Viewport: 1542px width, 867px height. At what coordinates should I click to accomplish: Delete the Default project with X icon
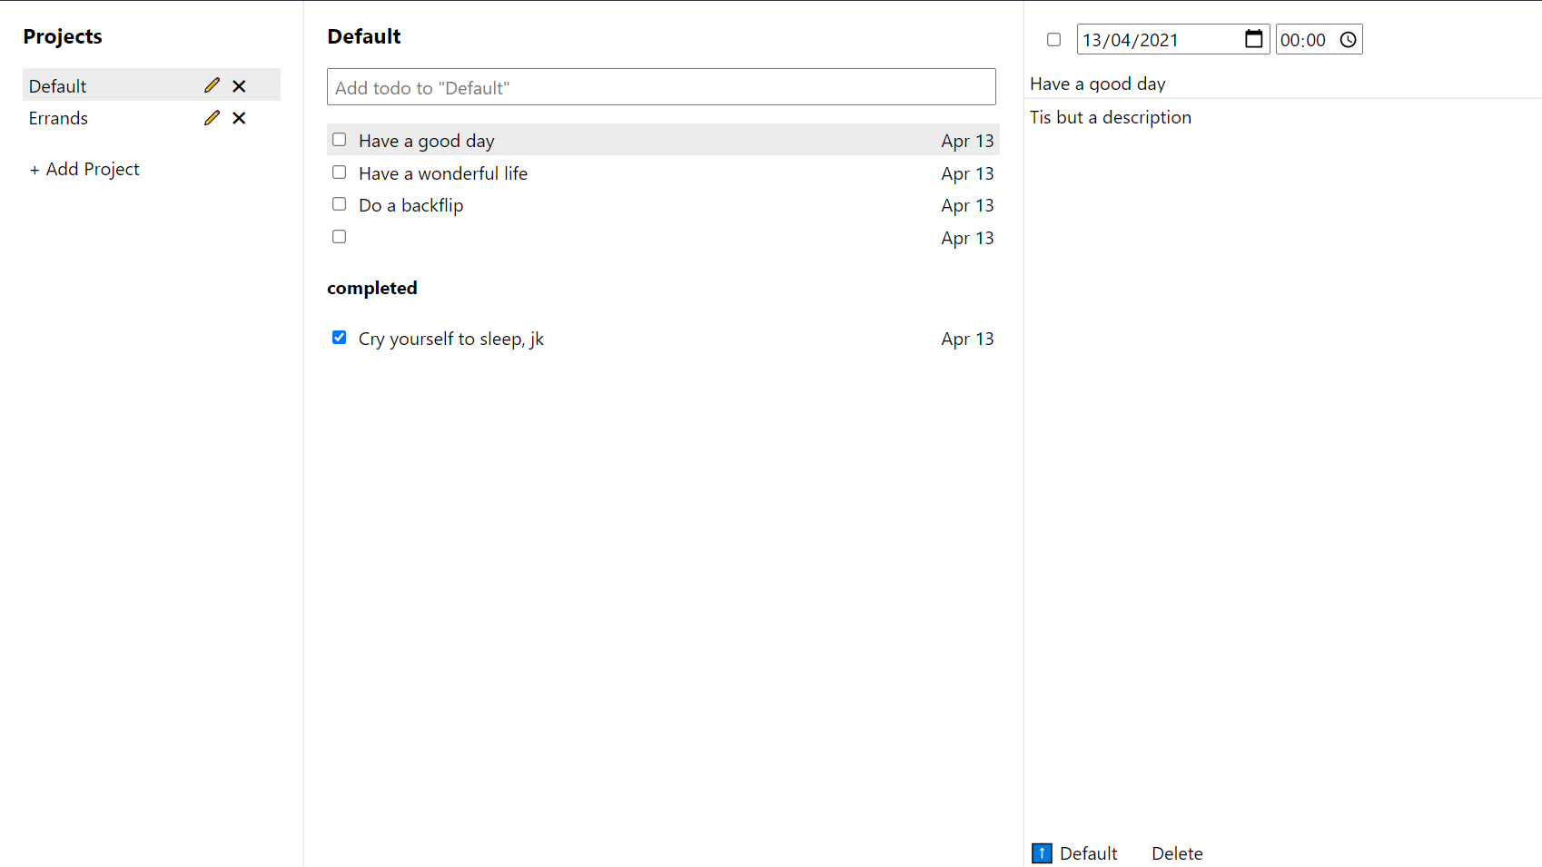pyautogui.click(x=239, y=86)
